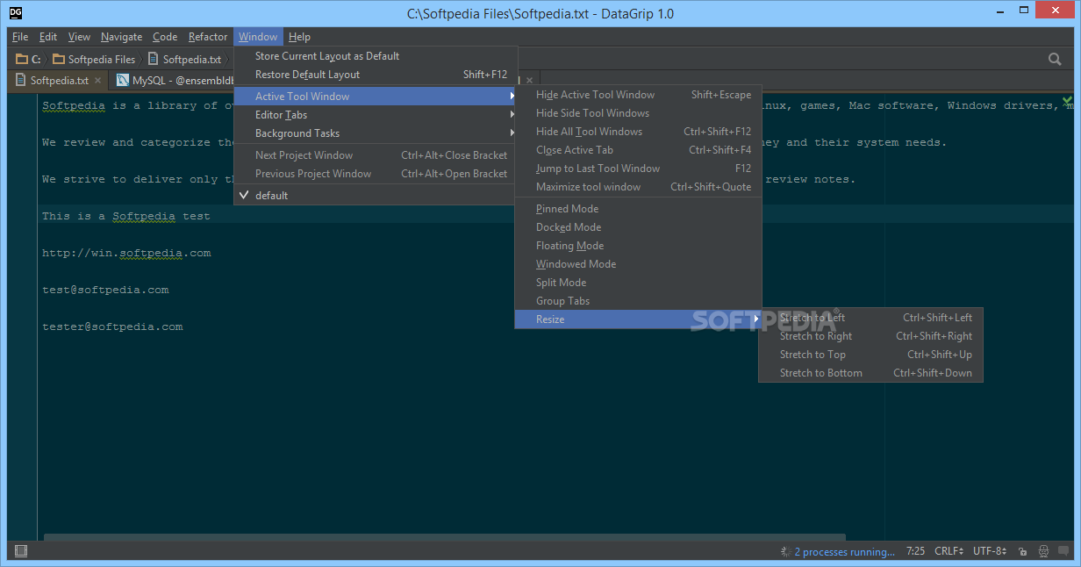The height and width of the screenshot is (567, 1081).
Task: Select Store Current Layout as Default
Action: [x=376, y=55]
